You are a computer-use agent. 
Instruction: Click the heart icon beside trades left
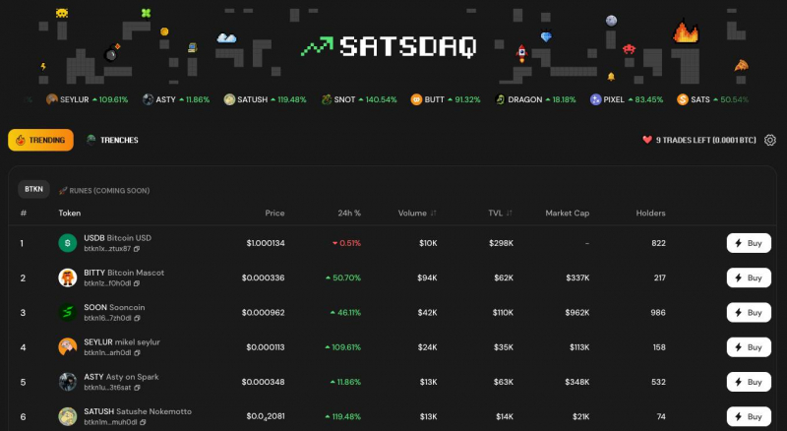(x=647, y=140)
